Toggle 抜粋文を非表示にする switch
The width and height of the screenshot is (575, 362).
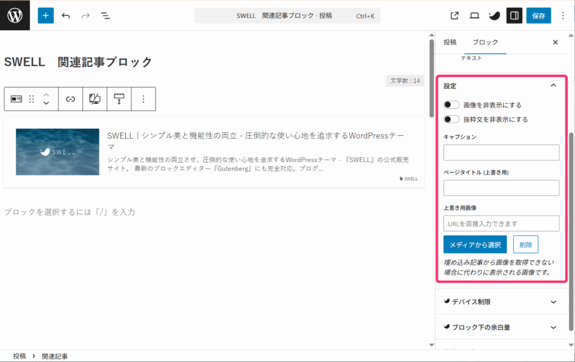[x=451, y=119]
